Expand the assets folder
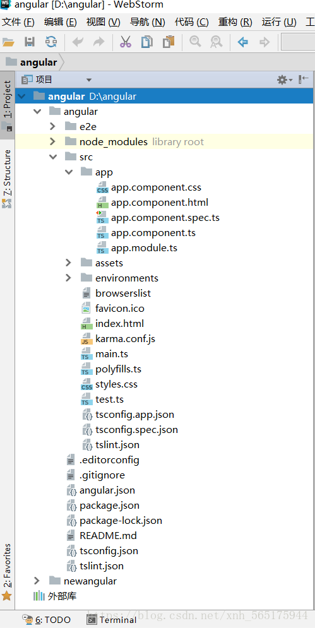Image resolution: width=315 pixels, height=628 pixels. tap(69, 263)
